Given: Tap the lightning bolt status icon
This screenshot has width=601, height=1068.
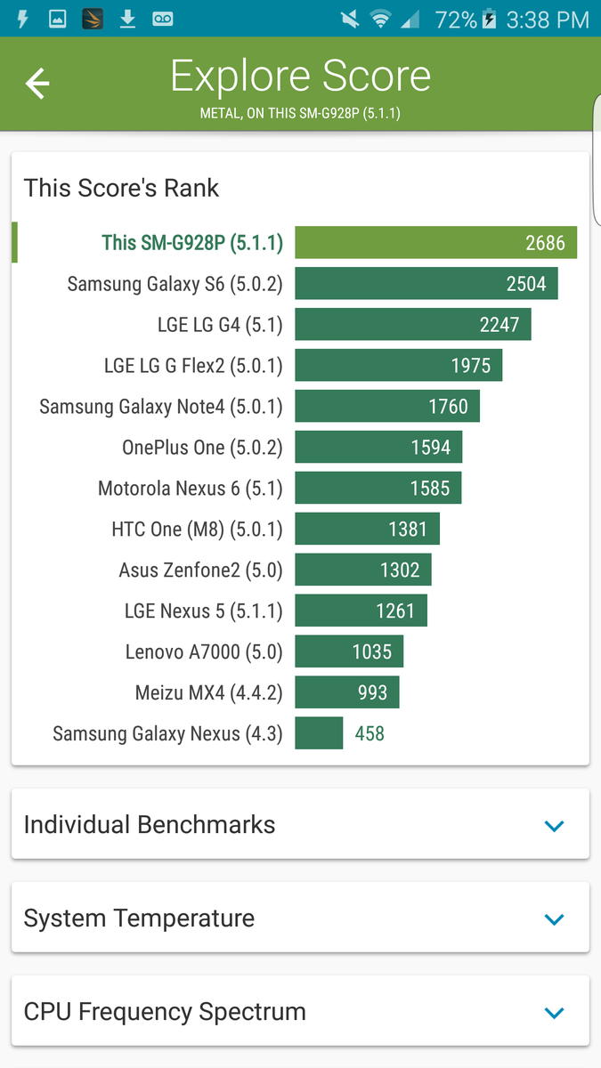Looking at the screenshot, I should click(23, 19).
